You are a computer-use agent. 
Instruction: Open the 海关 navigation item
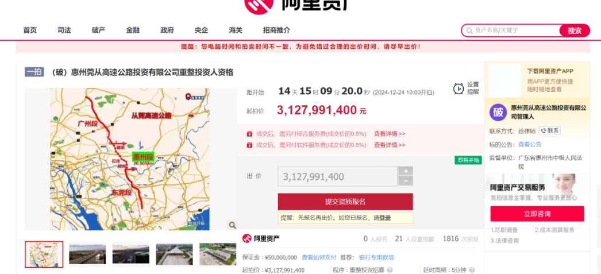tap(236, 30)
